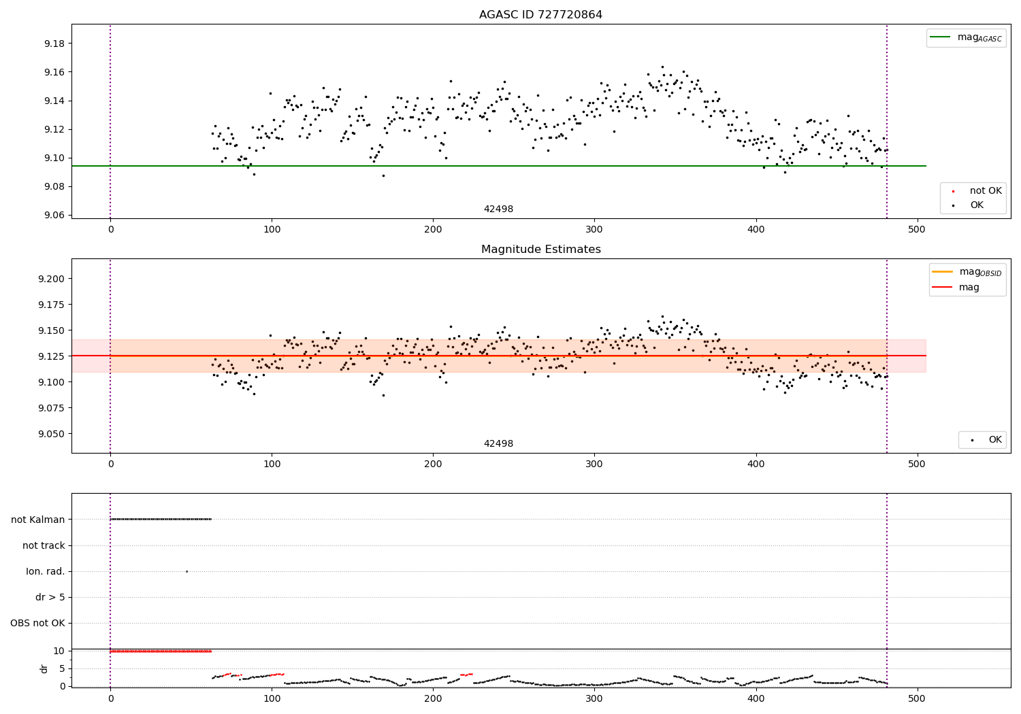
Task: Click the 9.08 tick label on top plot
Action: [x=54, y=186]
